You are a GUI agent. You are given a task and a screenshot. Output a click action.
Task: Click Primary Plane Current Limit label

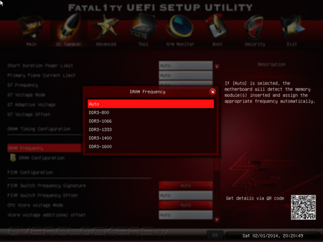point(41,75)
